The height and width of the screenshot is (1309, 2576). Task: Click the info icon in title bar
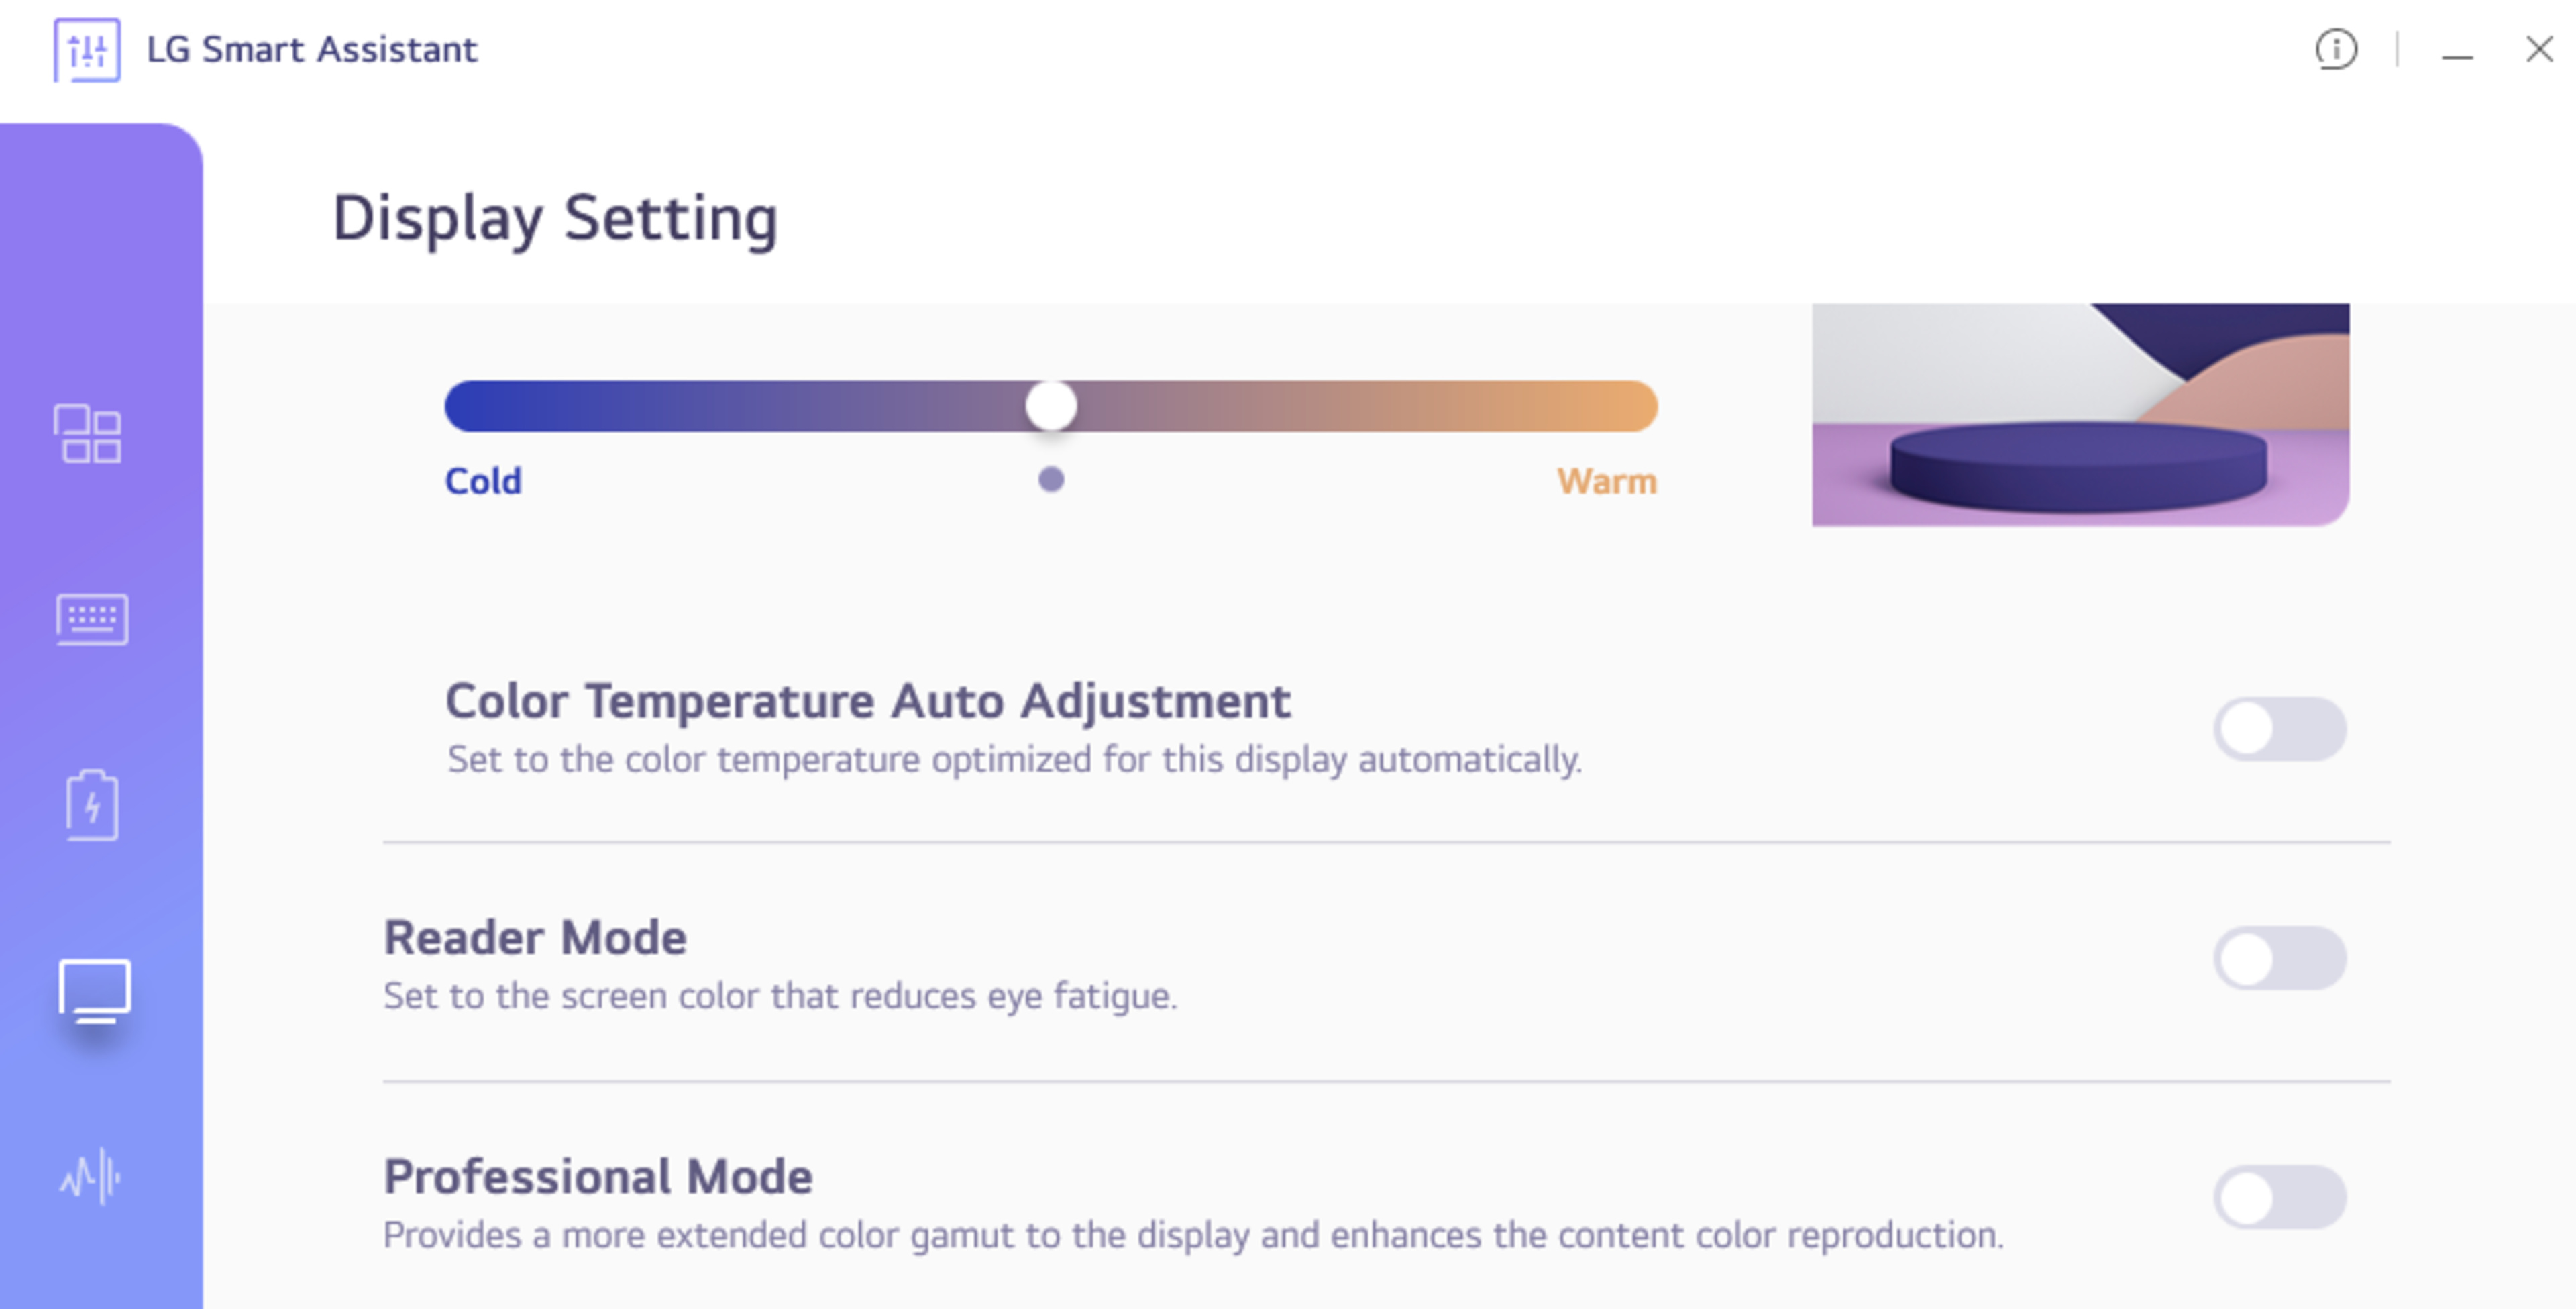[2336, 49]
